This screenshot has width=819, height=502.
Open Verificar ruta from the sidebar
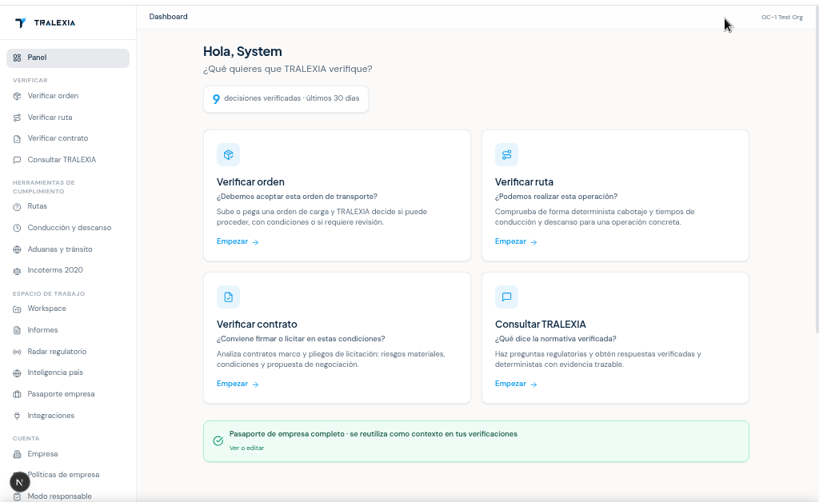[68, 118]
